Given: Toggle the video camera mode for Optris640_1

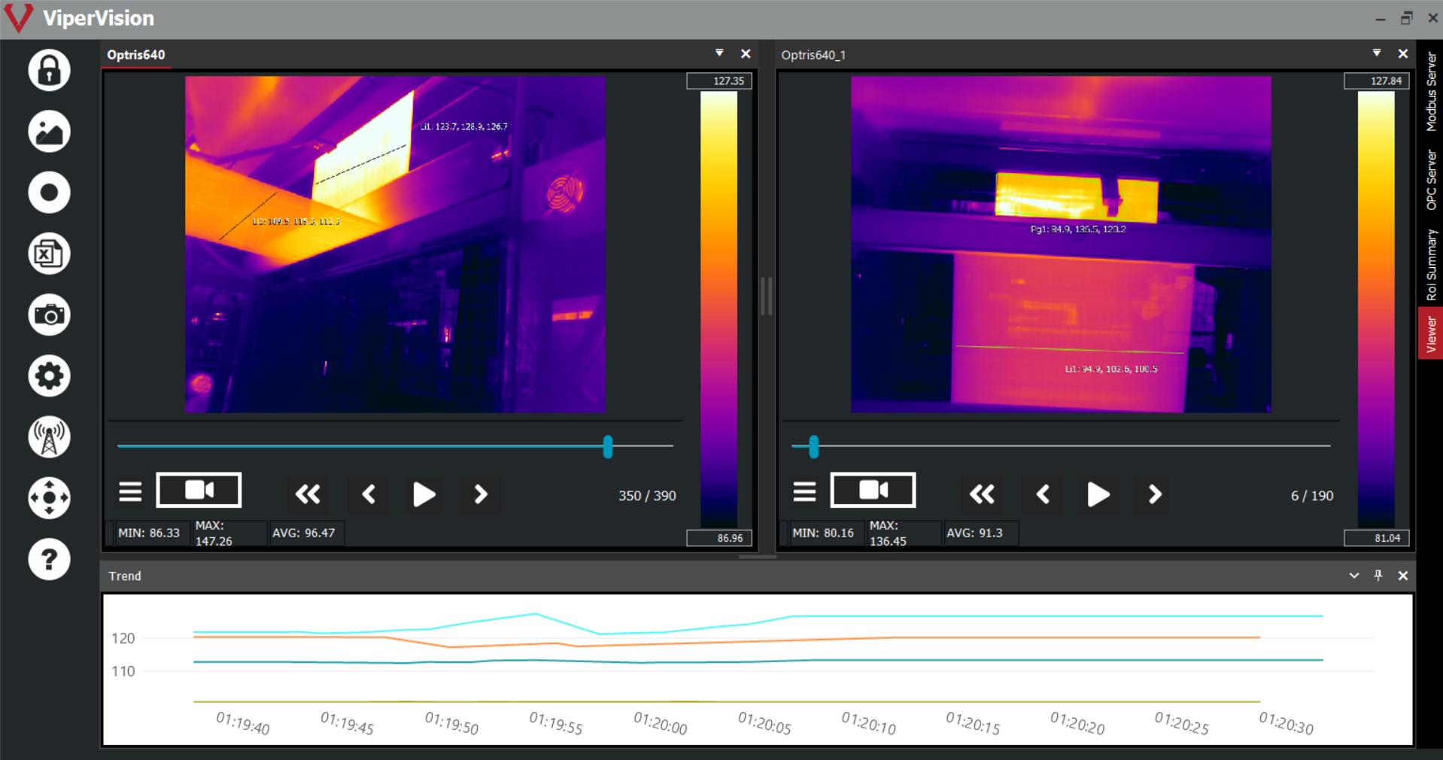Looking at the screenshot, I should click(x=873, y=491).
